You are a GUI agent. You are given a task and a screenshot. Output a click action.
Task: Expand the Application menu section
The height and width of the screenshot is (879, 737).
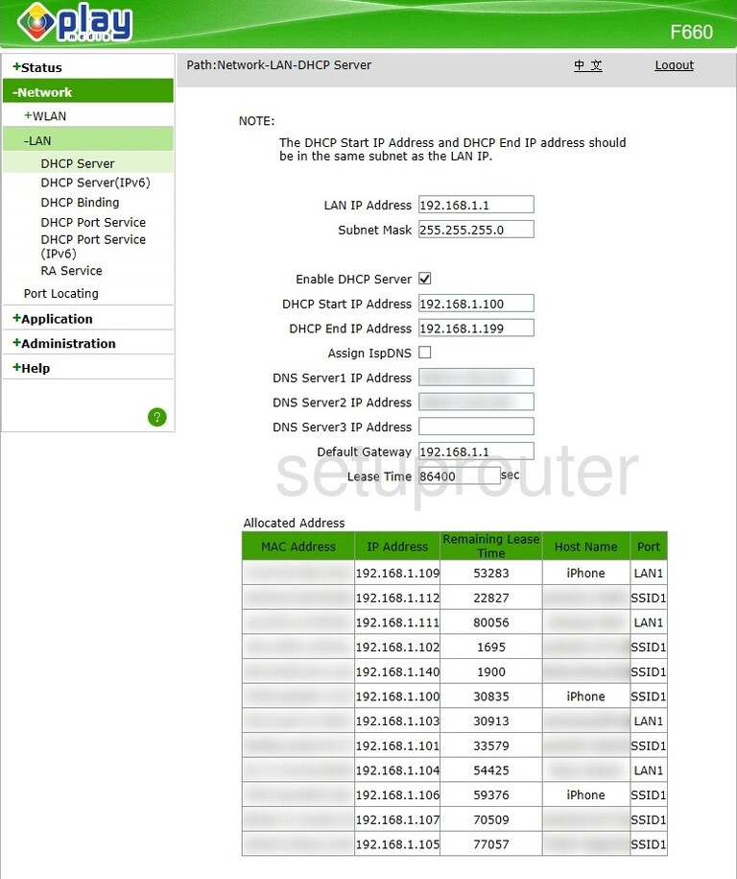[x=53, y=319]
